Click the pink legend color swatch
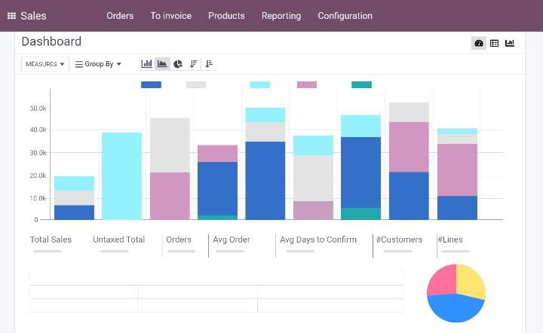 pos(307,85)
